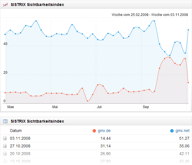The width and height of the screenshot is (192, 165).
Task: Select the last blue data point at the chart's right edge
Action: coord(188,30)
